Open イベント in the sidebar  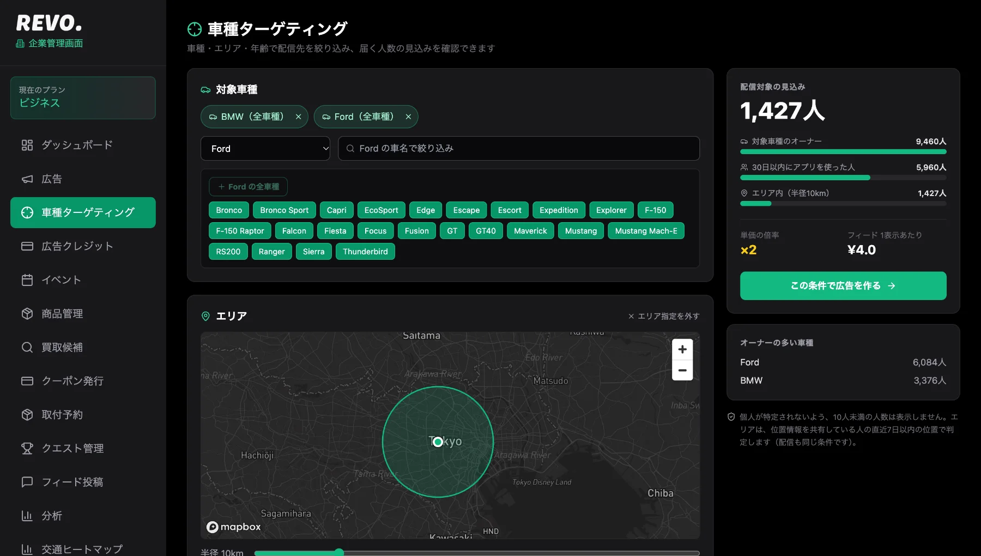pyautogui.click(x=83, y=280)
